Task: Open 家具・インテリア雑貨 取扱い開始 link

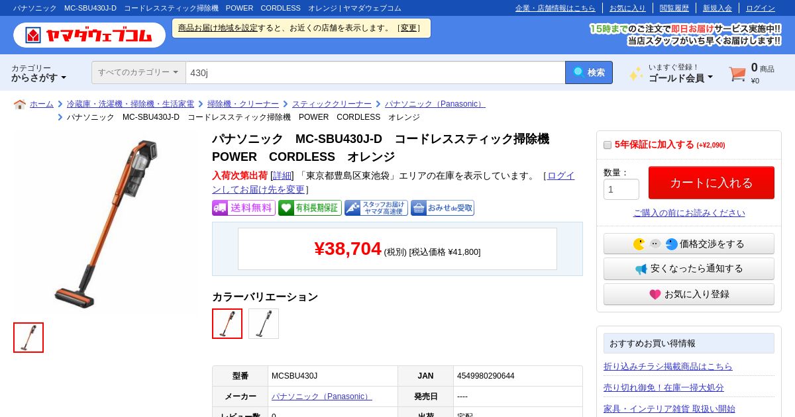Action: pyautogui.click(x=669, y=408)
